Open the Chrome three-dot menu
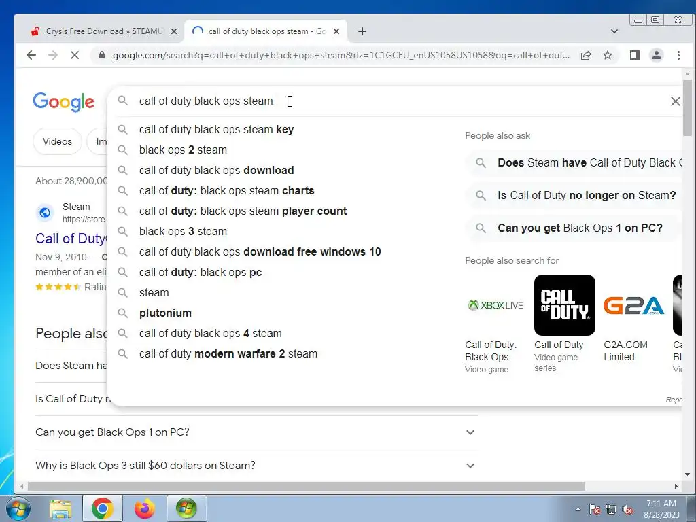The image size is (696, 522). [x=679, y=55]
